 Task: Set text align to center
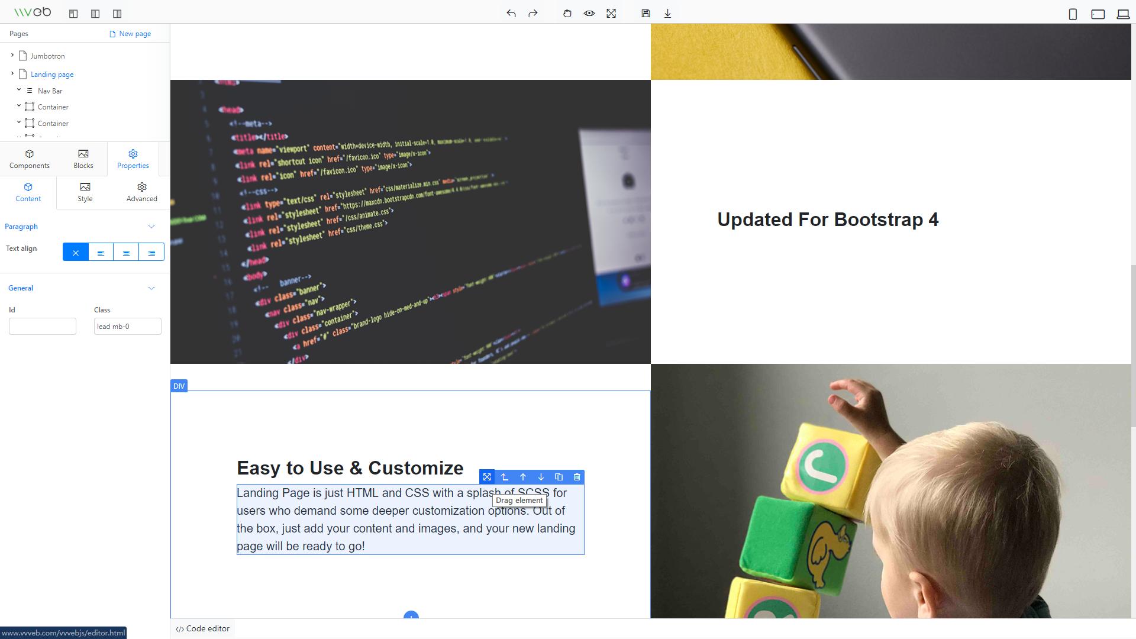126,251
